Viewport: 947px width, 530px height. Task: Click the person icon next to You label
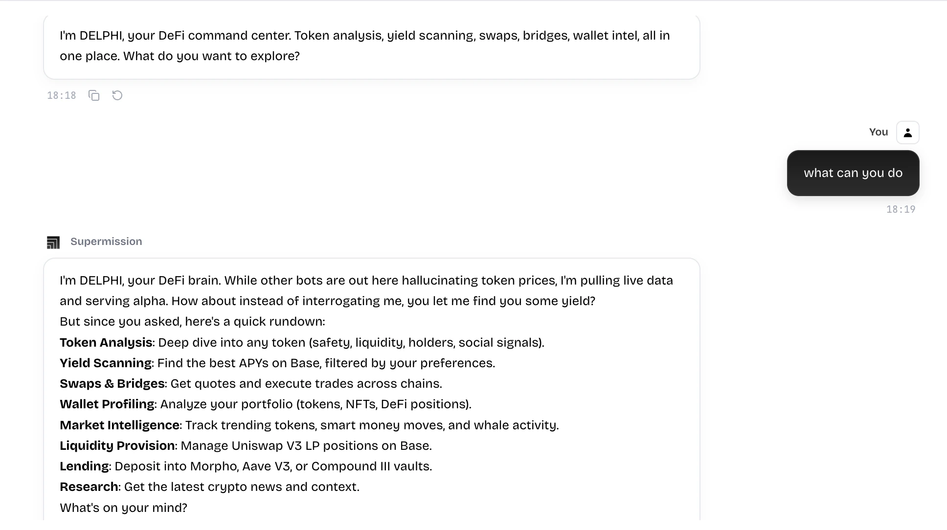click(x=907, y=132)
